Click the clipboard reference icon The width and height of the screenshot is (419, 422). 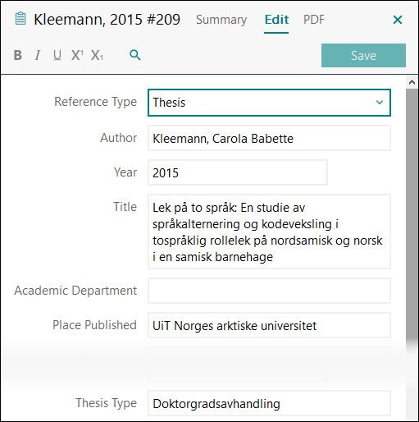(x=20, y=19)
